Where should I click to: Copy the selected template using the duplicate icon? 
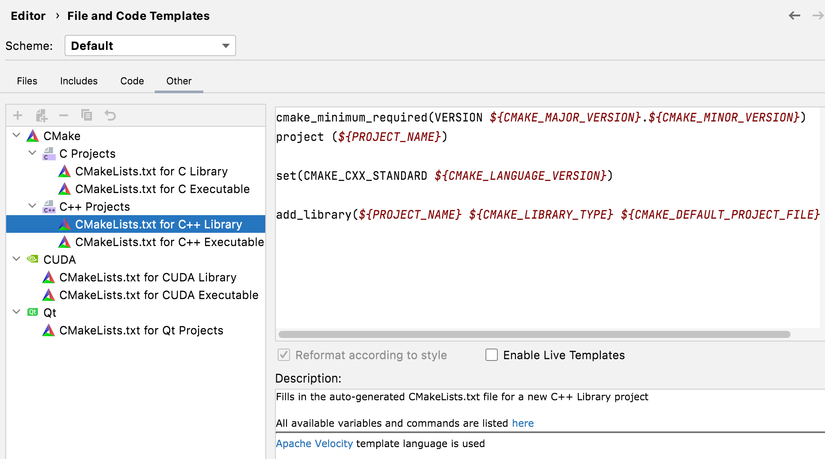coord(87,115)
